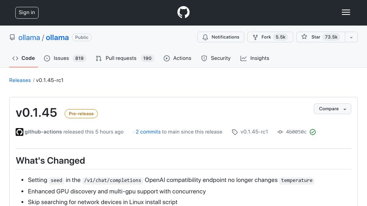Click the Fork branch icon

[255, 37]
